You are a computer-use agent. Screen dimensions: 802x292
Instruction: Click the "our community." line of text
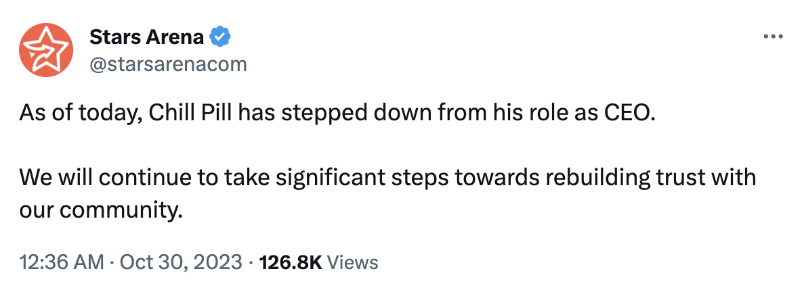pos(102,210)
